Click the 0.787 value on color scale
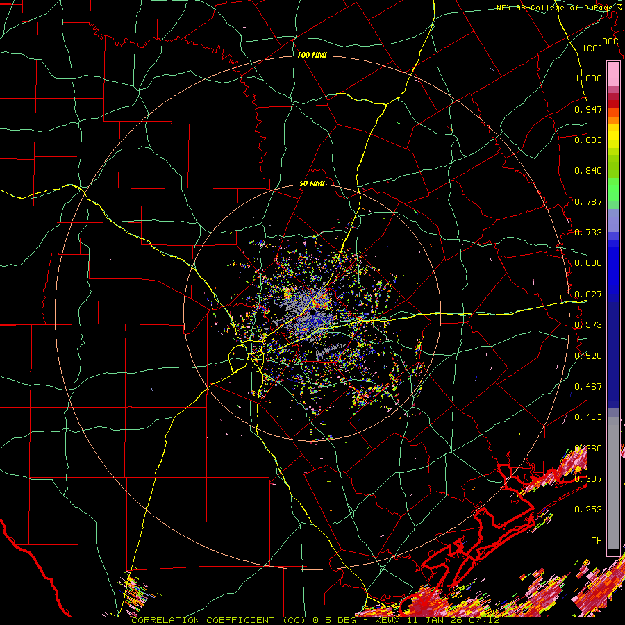Screen dimensions: 625x625 (588, 201)
